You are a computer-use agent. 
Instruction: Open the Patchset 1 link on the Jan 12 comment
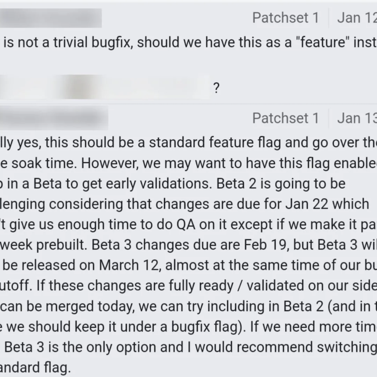tap(286, 18)
